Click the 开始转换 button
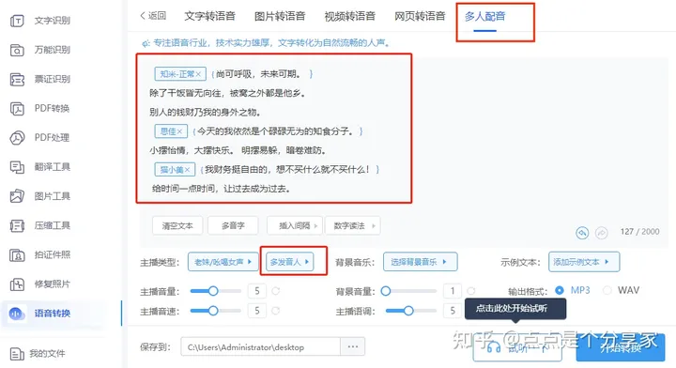 [x=621, y=347]
